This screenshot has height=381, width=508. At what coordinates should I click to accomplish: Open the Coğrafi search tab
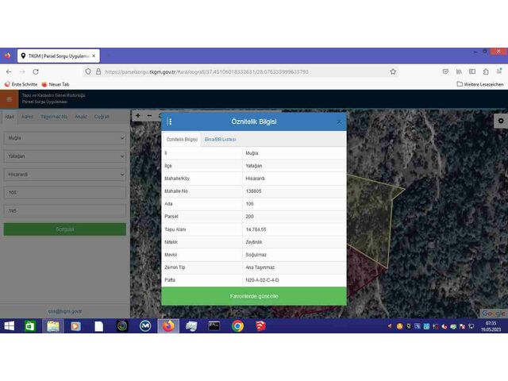[x=102, y=117]
